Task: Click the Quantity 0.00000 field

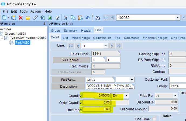Action: click(x=97, y=95)
